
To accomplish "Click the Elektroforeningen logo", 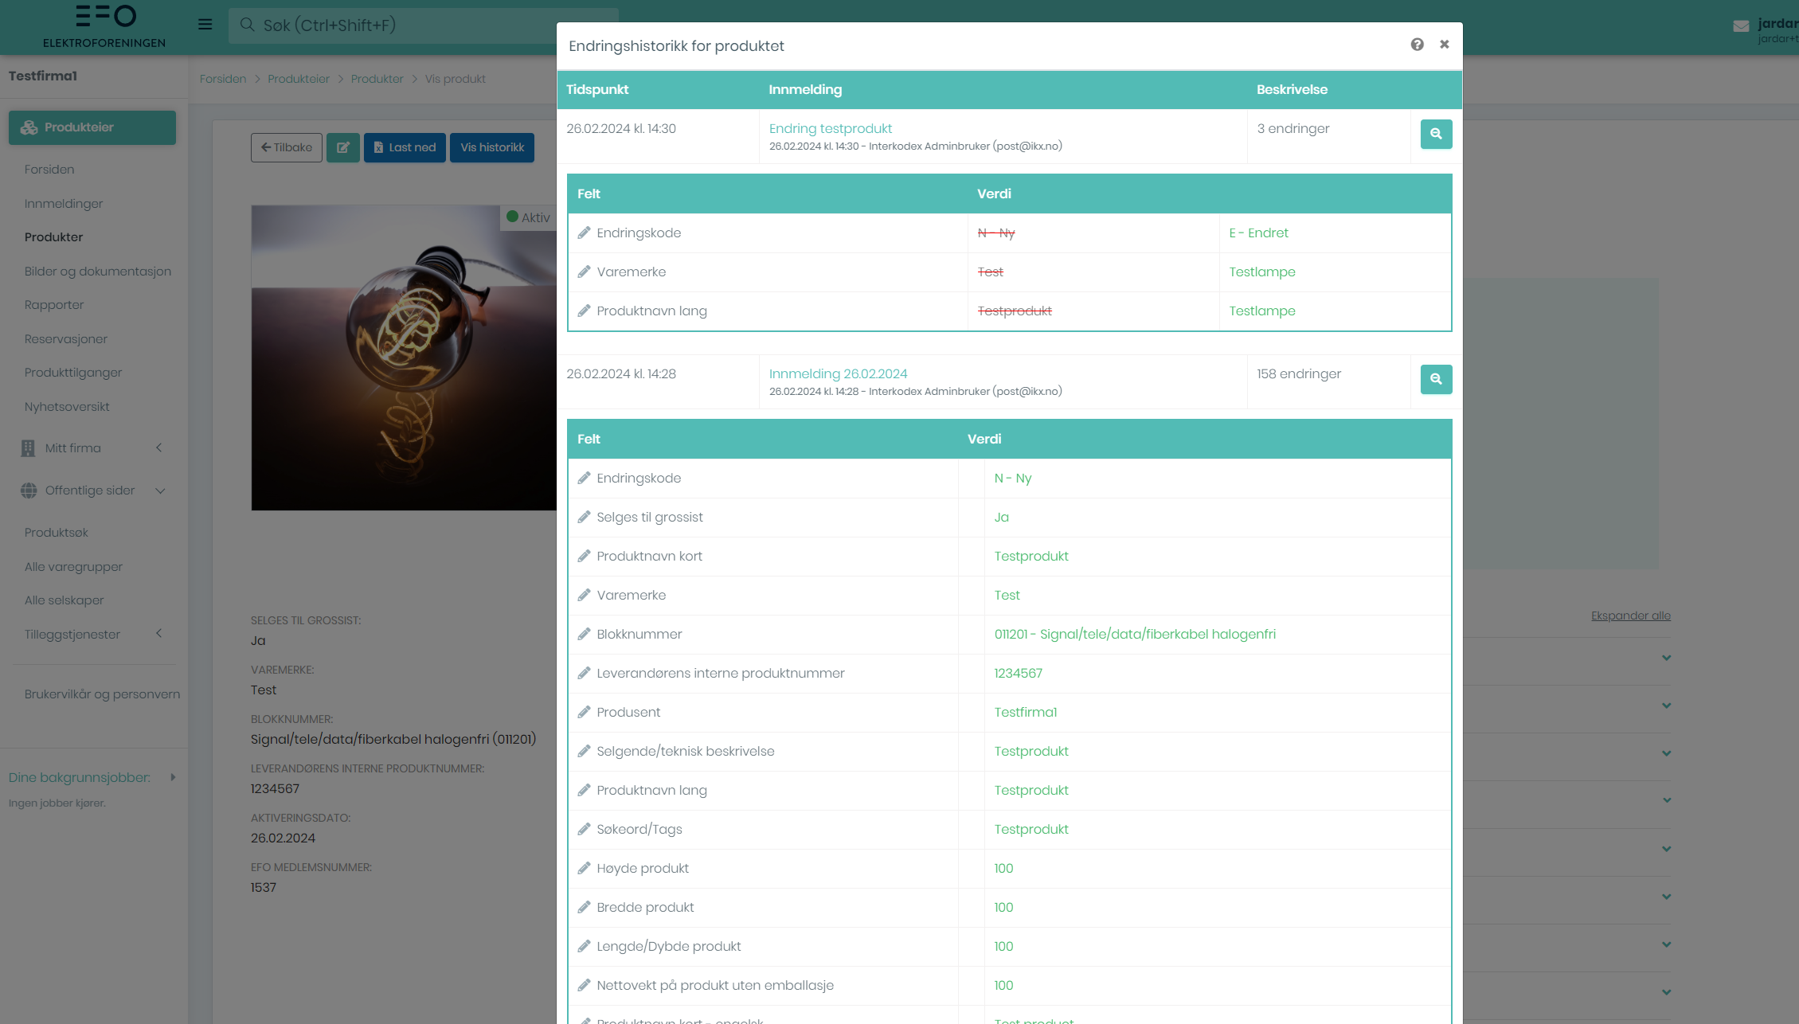I will [104, 26].
